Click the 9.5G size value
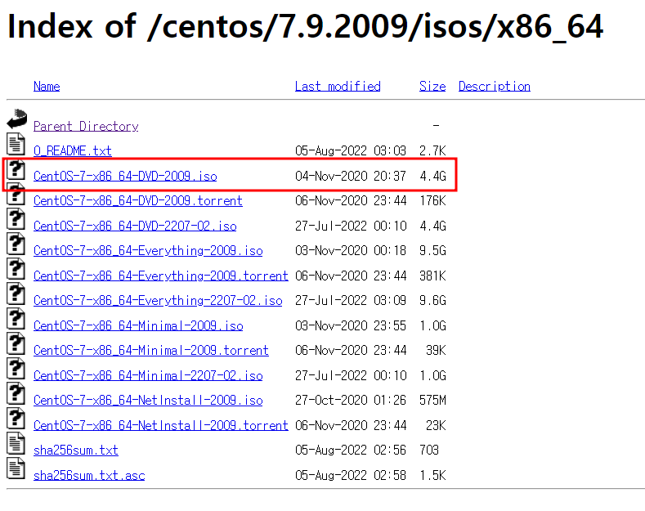645x511 pixels. tap(432, 250)
